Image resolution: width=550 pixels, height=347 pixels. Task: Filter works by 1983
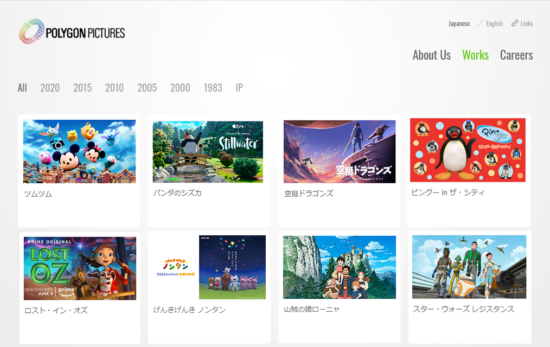coord(213,88)
